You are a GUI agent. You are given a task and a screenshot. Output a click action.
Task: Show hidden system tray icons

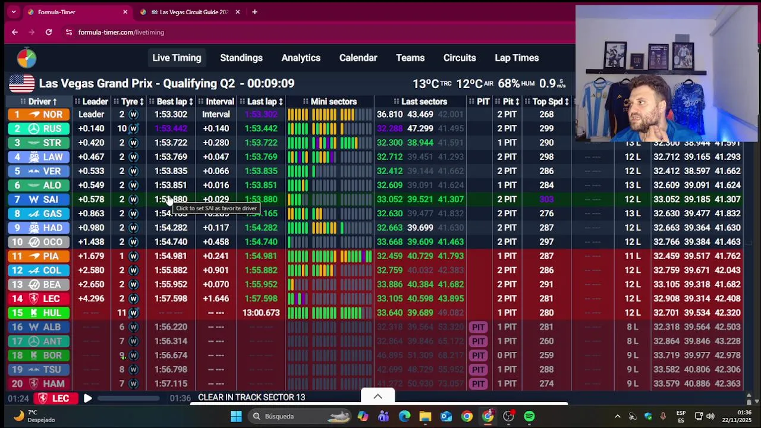pos(617,416)
